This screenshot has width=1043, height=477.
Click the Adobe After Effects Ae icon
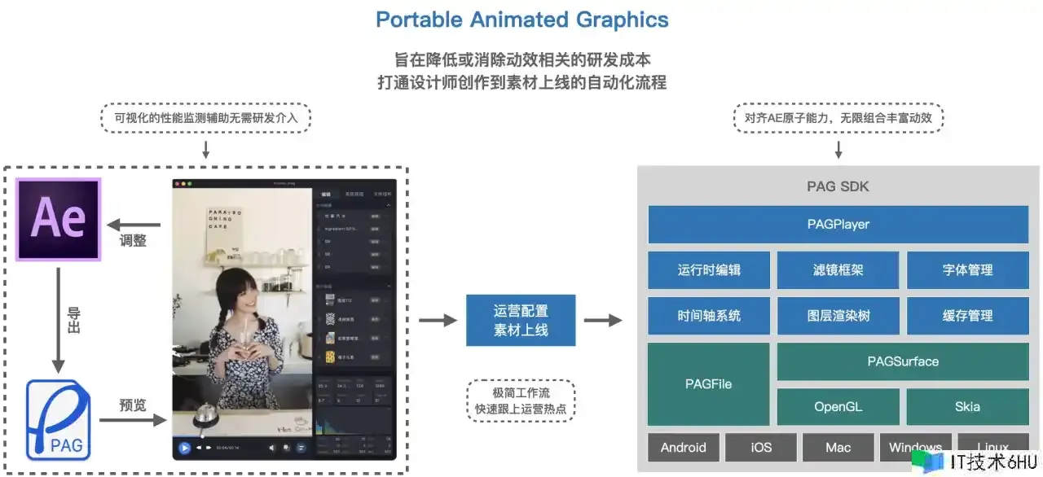tap(59, 219)
